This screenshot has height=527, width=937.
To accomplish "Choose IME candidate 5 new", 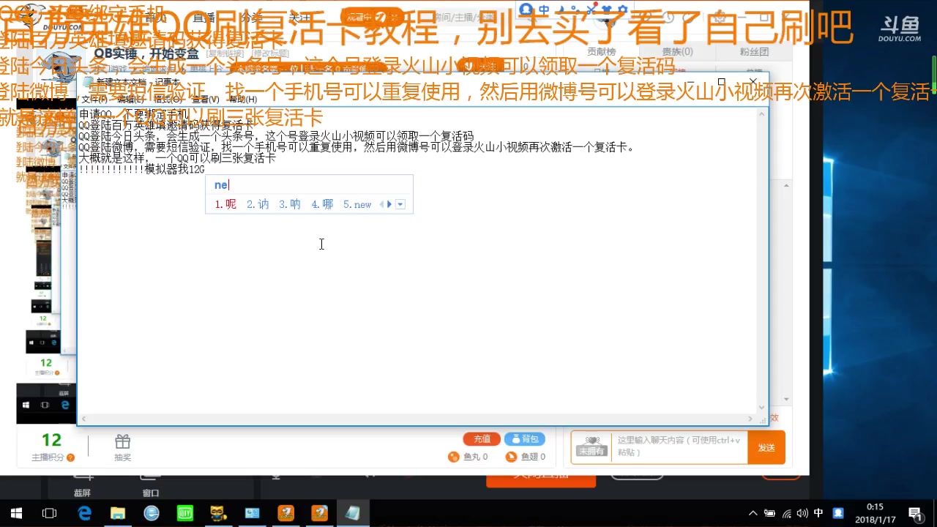I will [x=357, y=204].
